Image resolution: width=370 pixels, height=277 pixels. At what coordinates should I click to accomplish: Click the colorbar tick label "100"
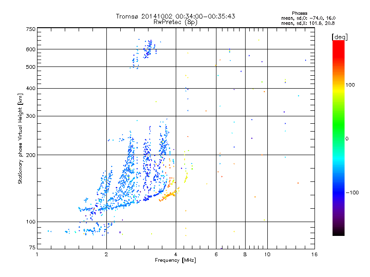coord(350,85)
